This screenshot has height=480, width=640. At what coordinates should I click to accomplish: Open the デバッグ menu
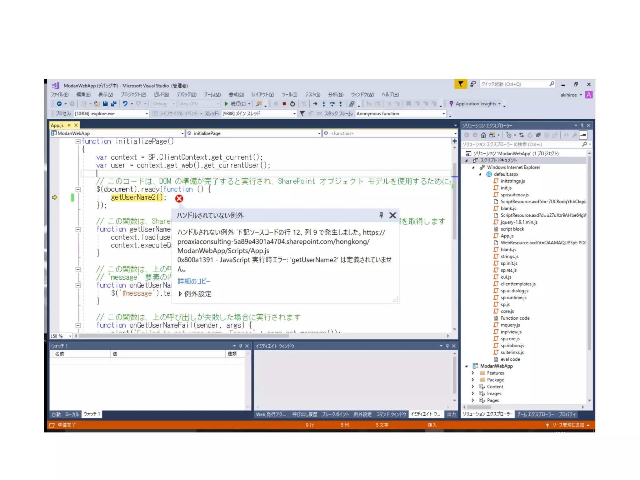coord(186,94)
